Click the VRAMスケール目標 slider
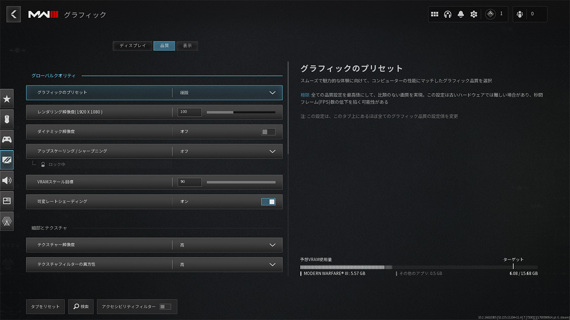Screen dimensions: 570x320 click(241, 182)
